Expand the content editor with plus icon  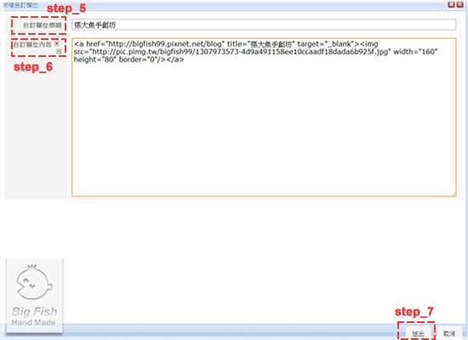coord(57,43)
